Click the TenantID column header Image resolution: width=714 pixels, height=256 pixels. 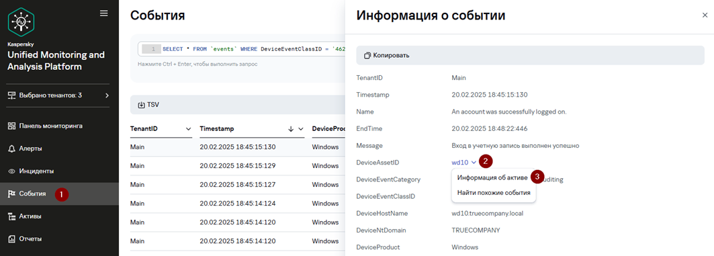pyautogui.click(x=144, y=129)
